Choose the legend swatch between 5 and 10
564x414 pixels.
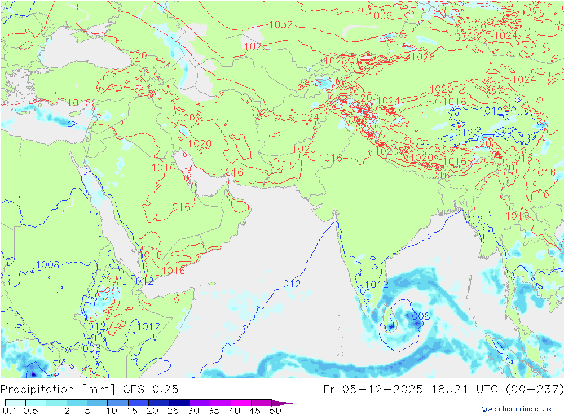(97, 403)
